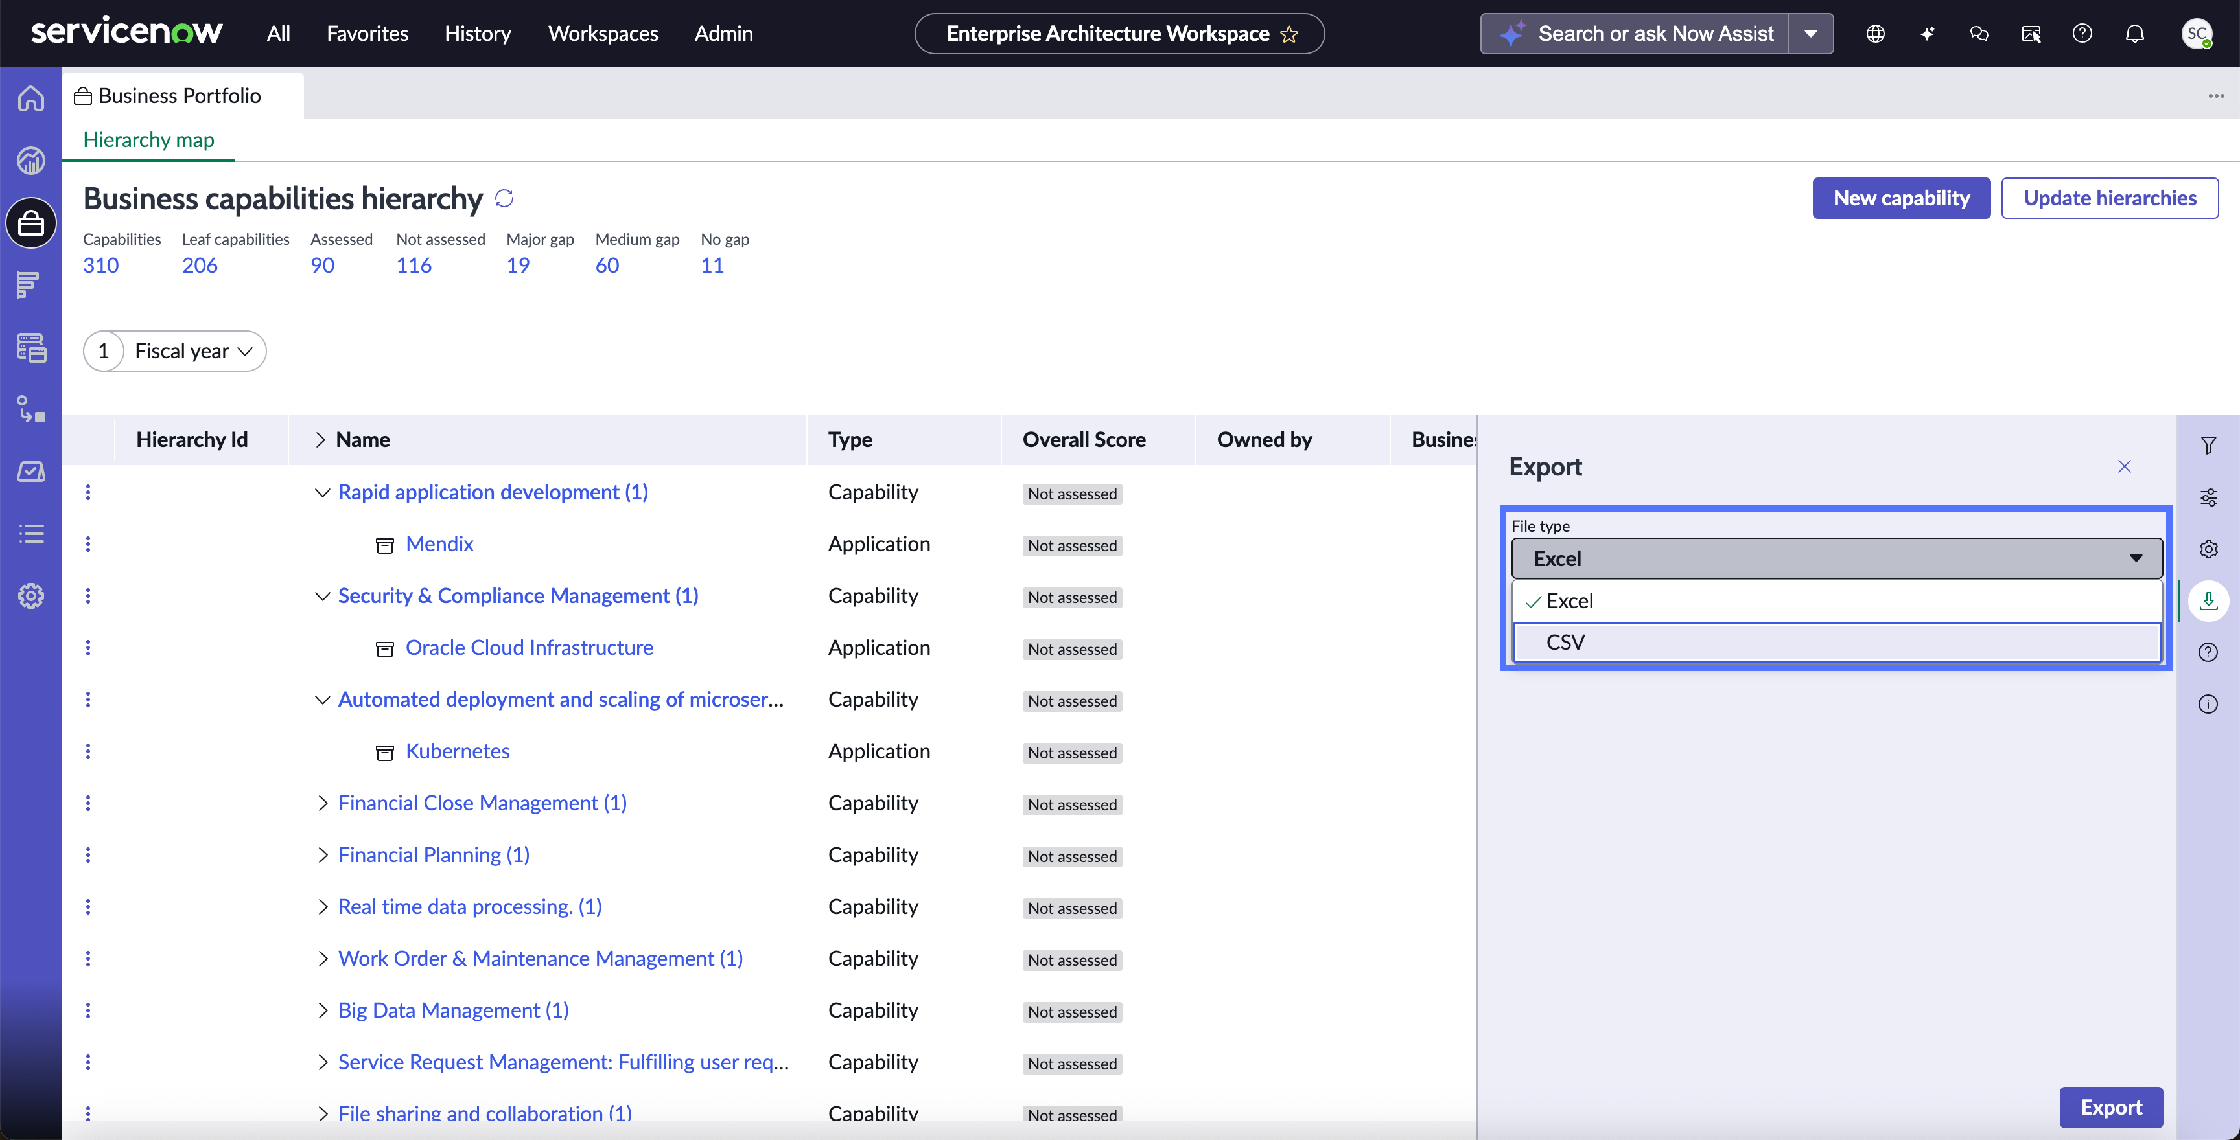Collapse Rapid application development row

(x=321, y=493)
